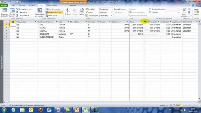Click Nuevas tareas: Programada manualmente status

27,105
